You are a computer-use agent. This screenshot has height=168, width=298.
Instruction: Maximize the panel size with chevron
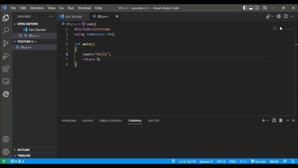(x=288, y=120)
